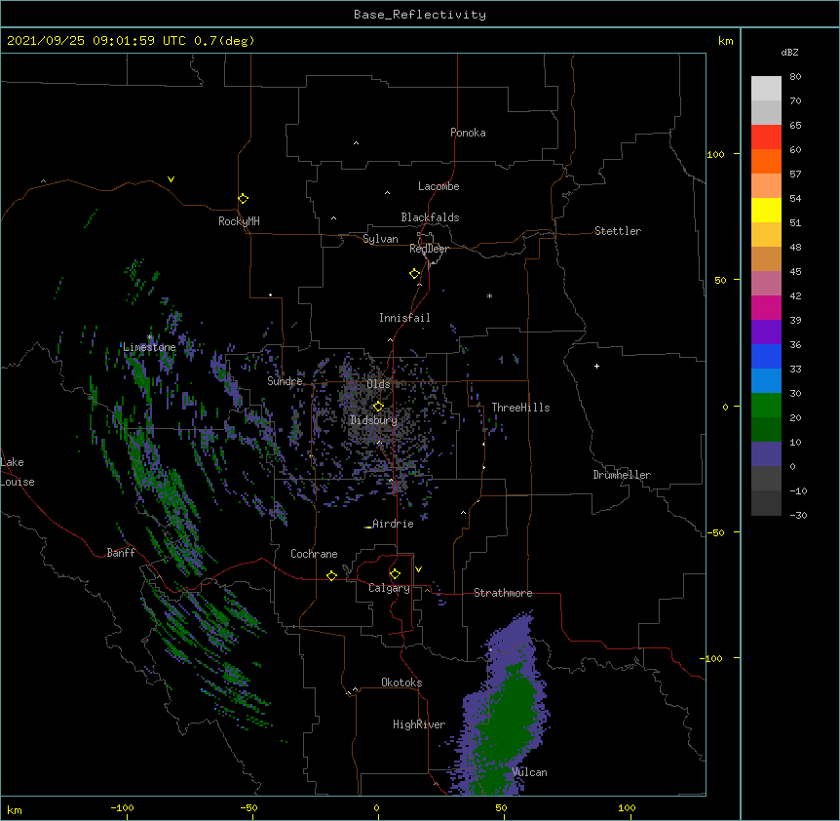Click the Olds city label
Image resolution: width=840 pixels, height=821 pixels.
pos(378,384)
